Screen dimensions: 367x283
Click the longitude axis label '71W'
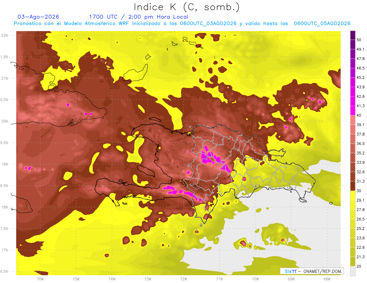(x=219, y=279)
